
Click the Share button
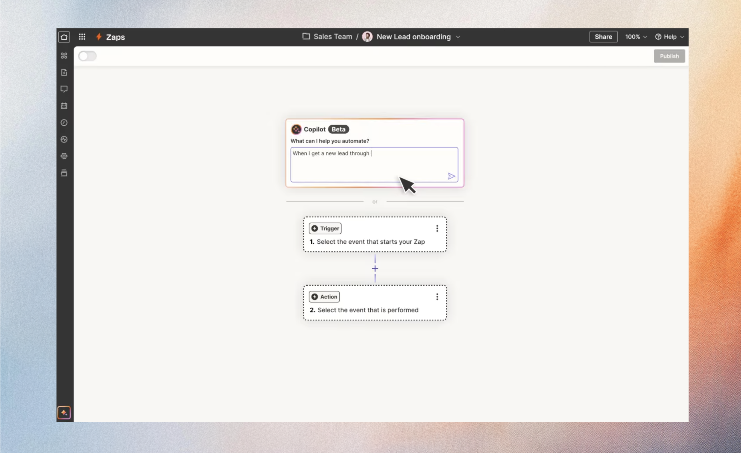603,37
